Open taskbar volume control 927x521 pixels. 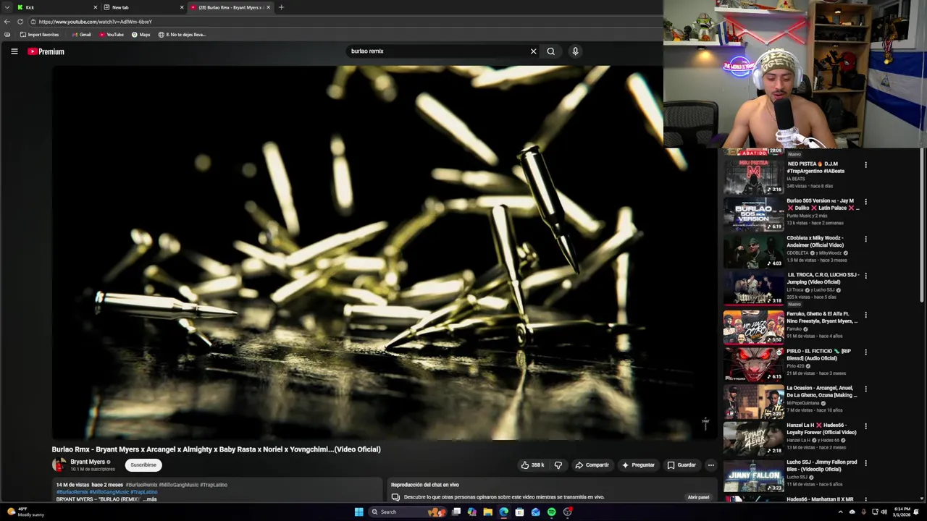(x=884, y=512)
